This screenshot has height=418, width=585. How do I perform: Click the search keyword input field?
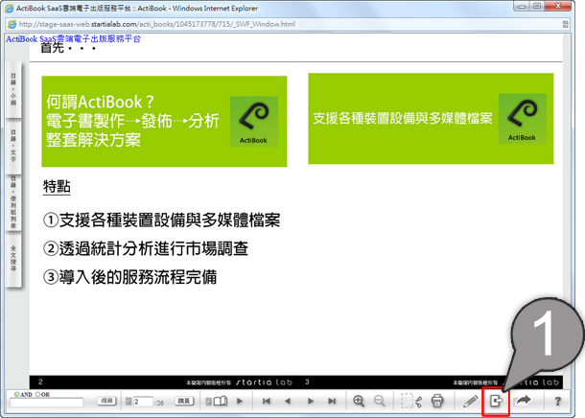[47, 403]
